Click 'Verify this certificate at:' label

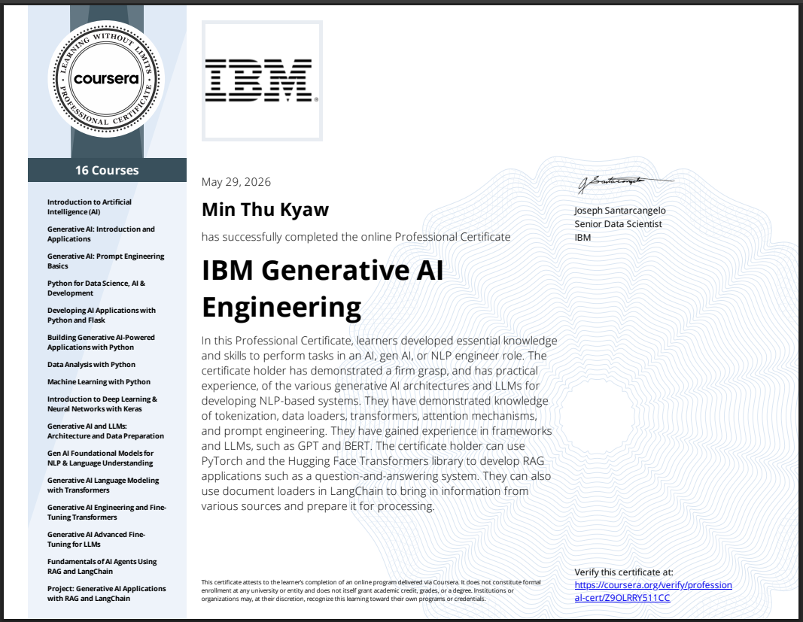[624, 572]
